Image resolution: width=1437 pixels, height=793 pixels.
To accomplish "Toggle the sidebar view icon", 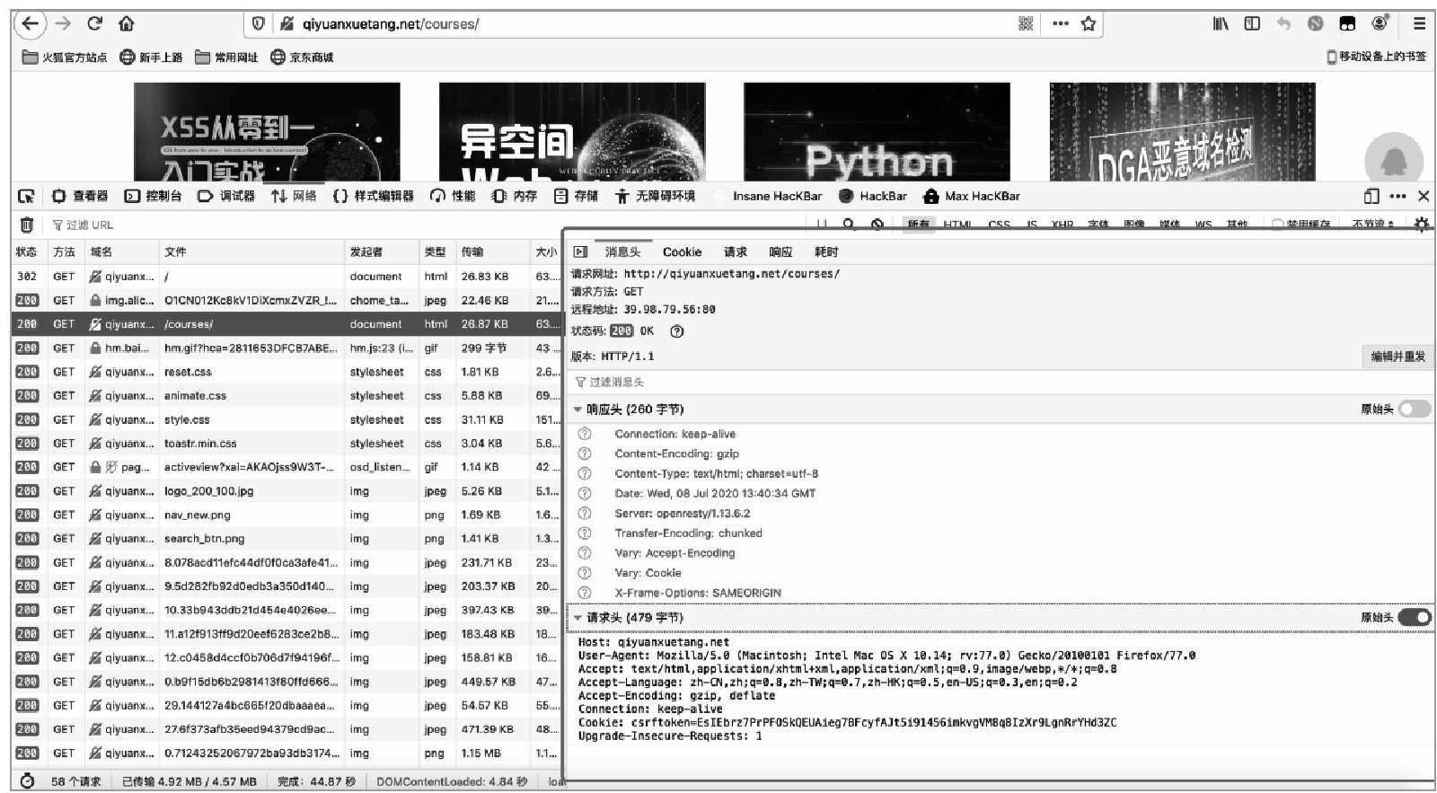I will coord(1252,24).
